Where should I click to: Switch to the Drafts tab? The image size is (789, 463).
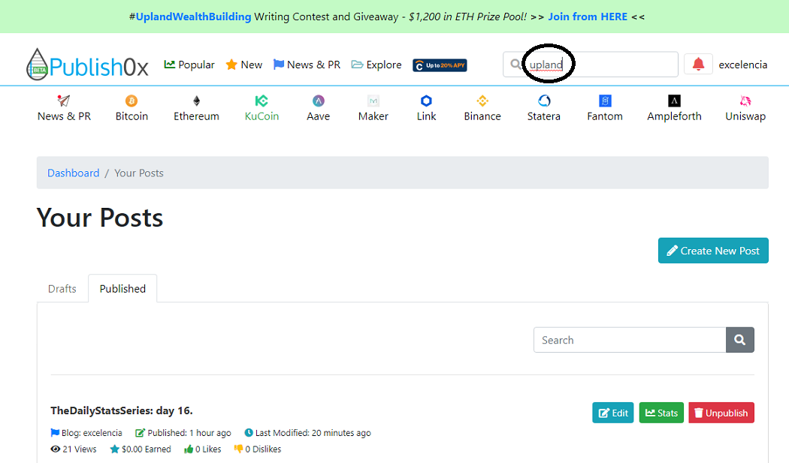[x=62, y=289]
